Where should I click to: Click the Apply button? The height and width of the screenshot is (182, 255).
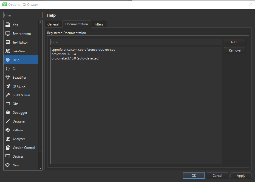pos(241,175)
